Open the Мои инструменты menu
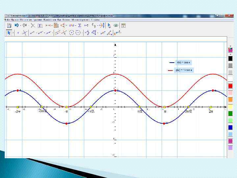The height and width of the screenshot is (178, 237). coord(81,20)
